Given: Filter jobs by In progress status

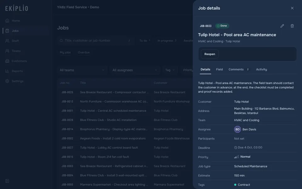Looking at the screenshot, I should 167,41.
